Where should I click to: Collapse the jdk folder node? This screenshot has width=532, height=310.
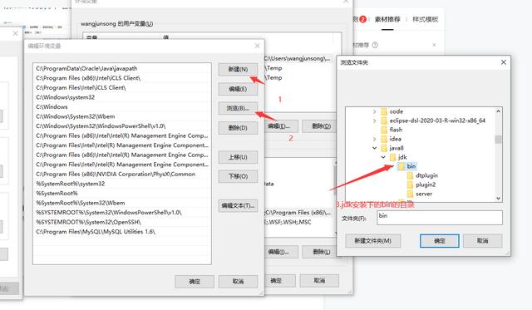click(383, 157)
